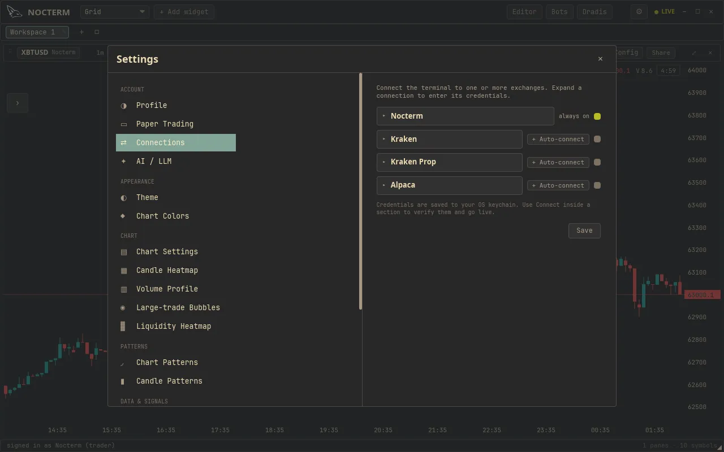The width and height of the screenshot is (724, 452).
Task: Open Paper Trading settings
Action: coord(176,124)
